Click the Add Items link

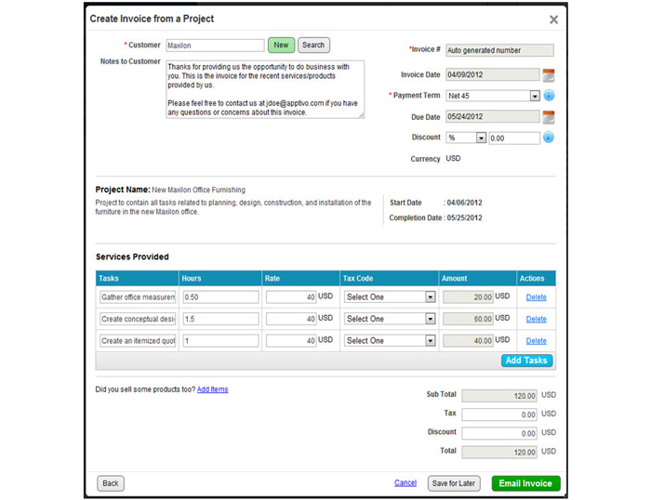click(212, 389)
